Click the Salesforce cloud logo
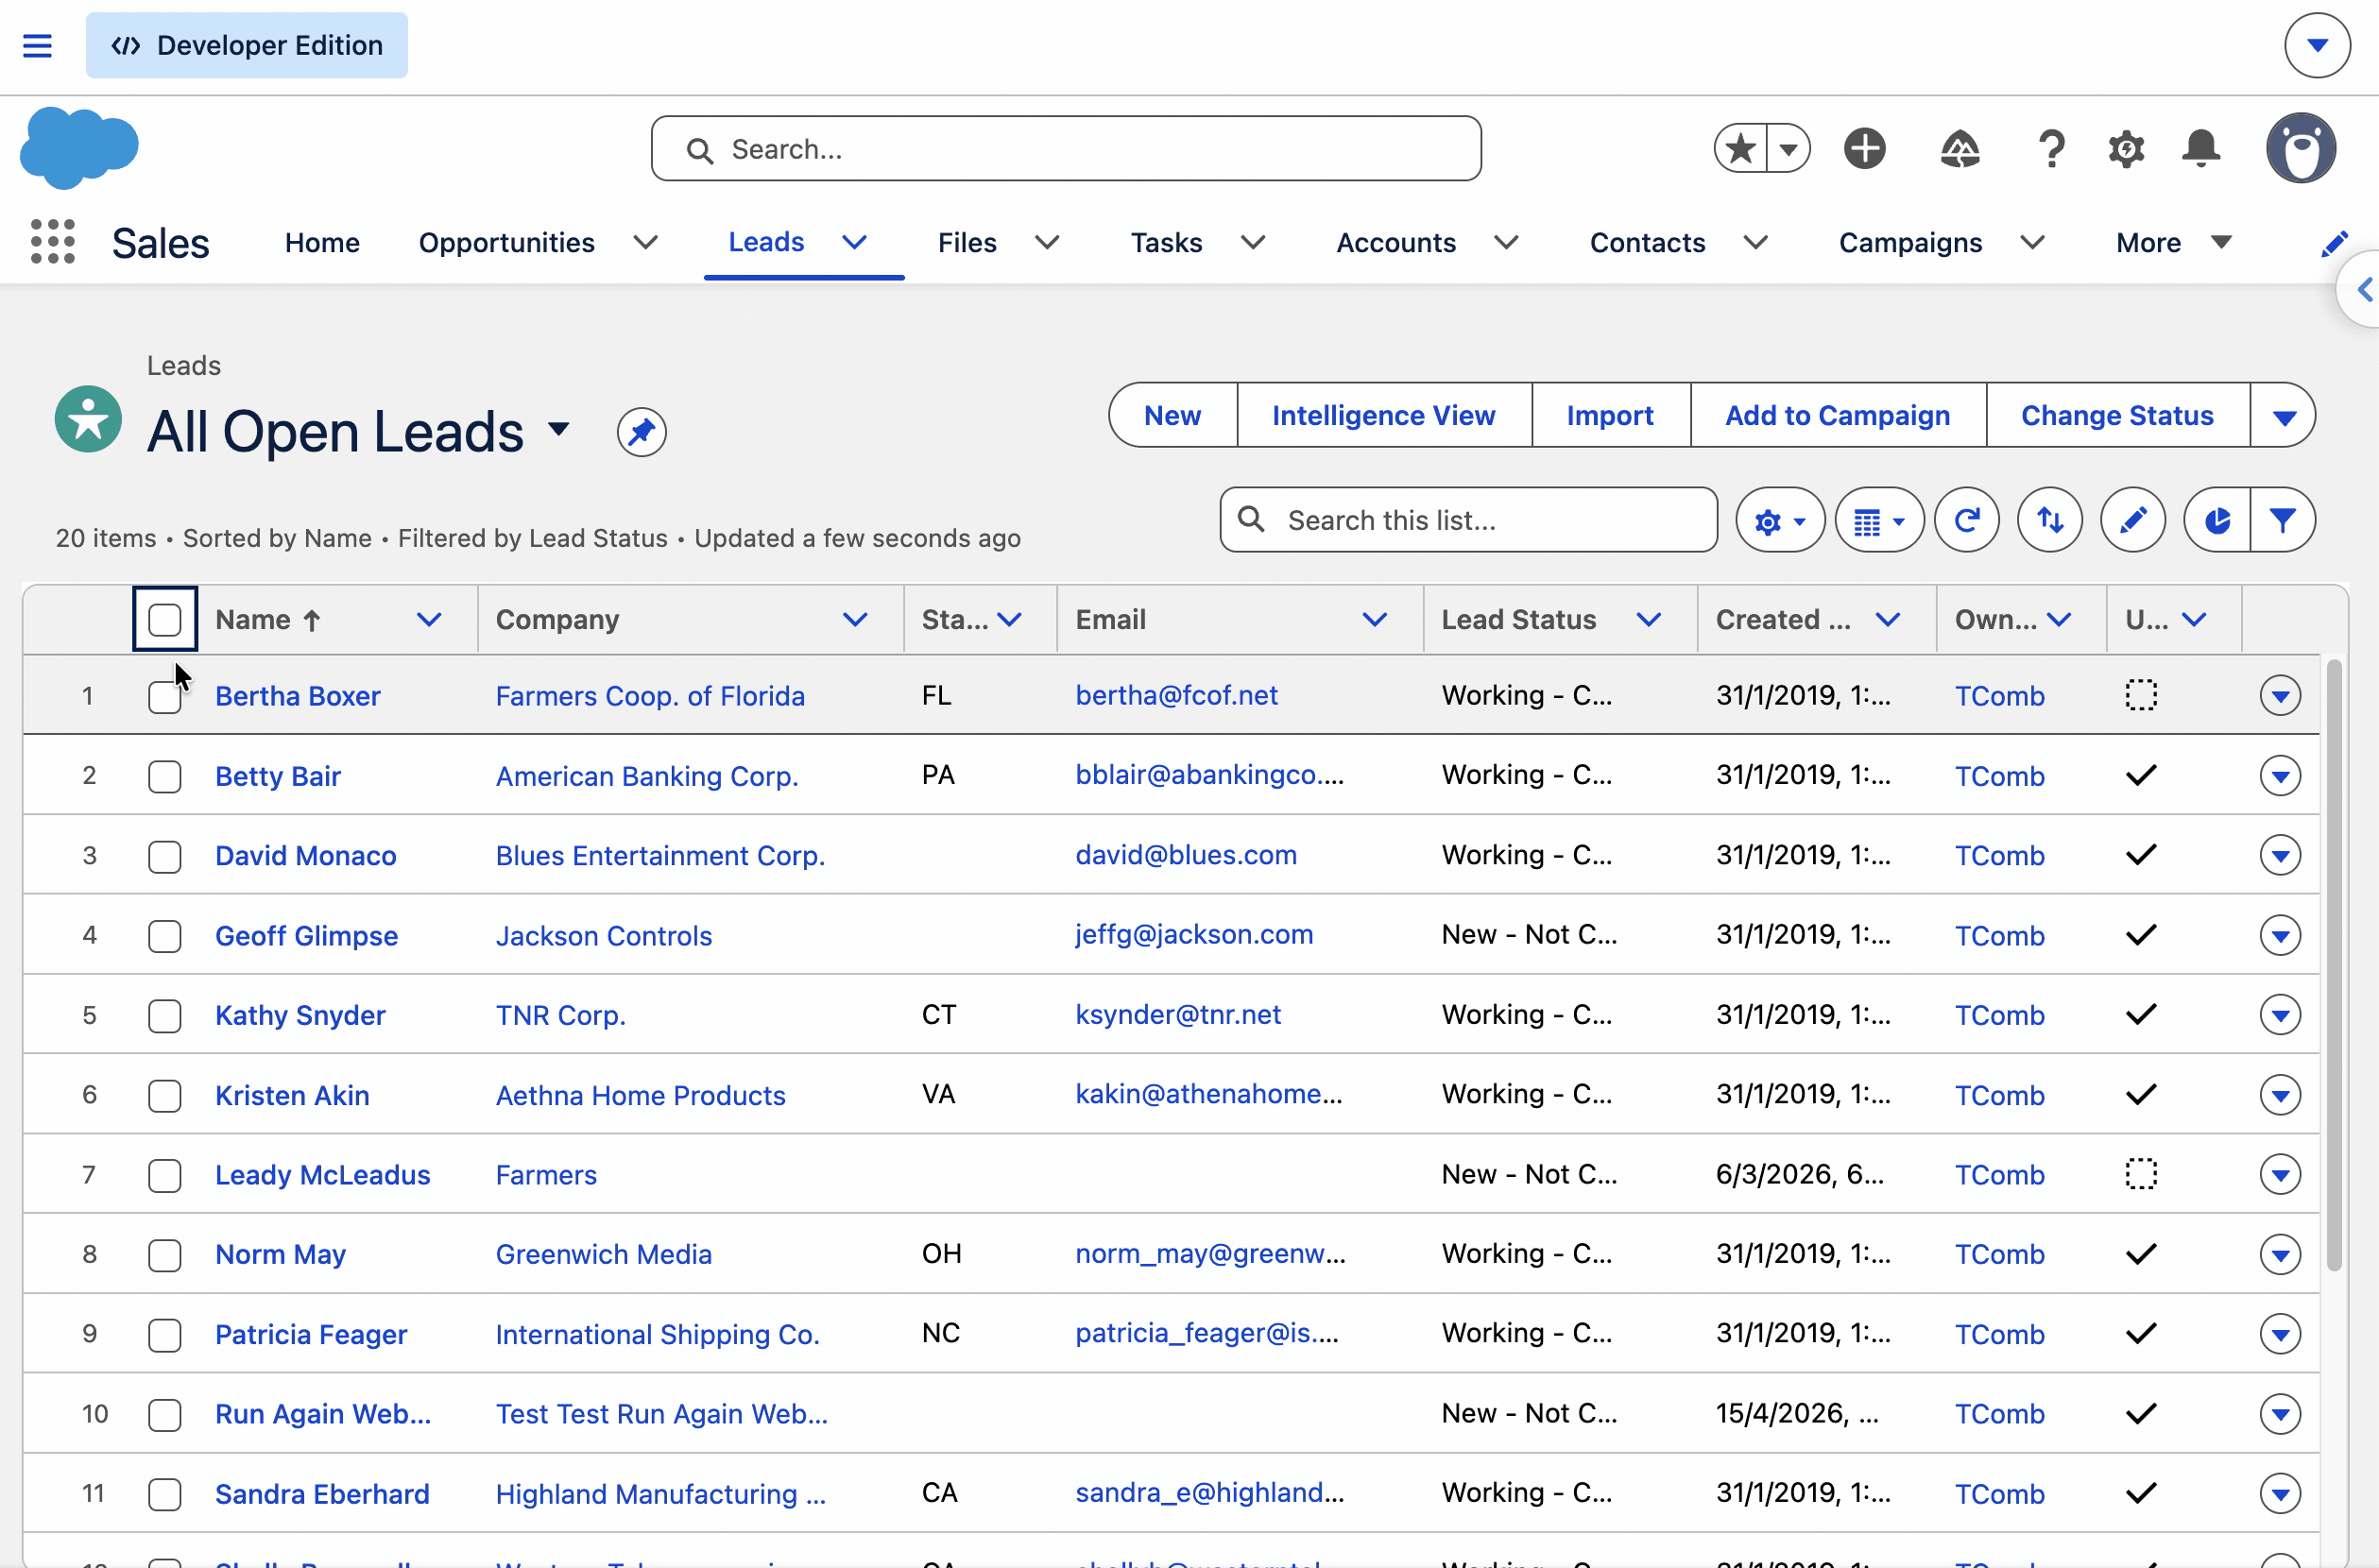This screenshot has height=1568, width=2379. click(79, 148)
